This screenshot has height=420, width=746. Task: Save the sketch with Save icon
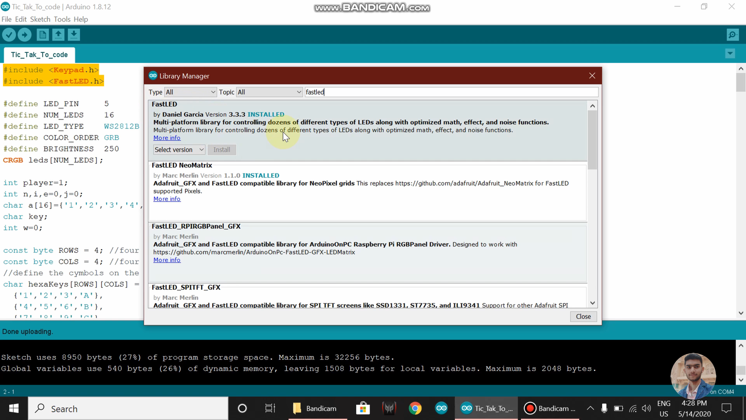pos(74,35)
